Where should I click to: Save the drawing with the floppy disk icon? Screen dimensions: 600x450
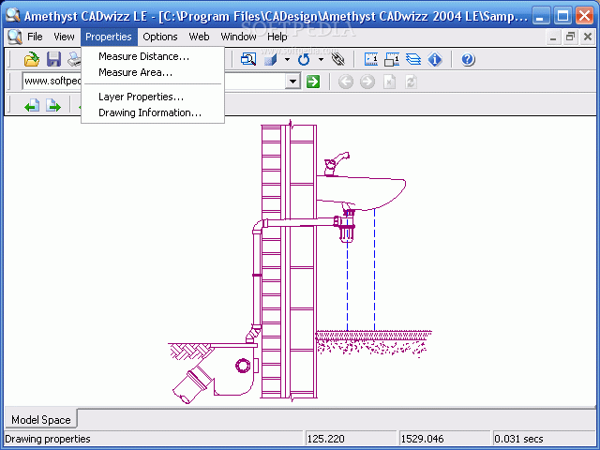pos(53,59)
